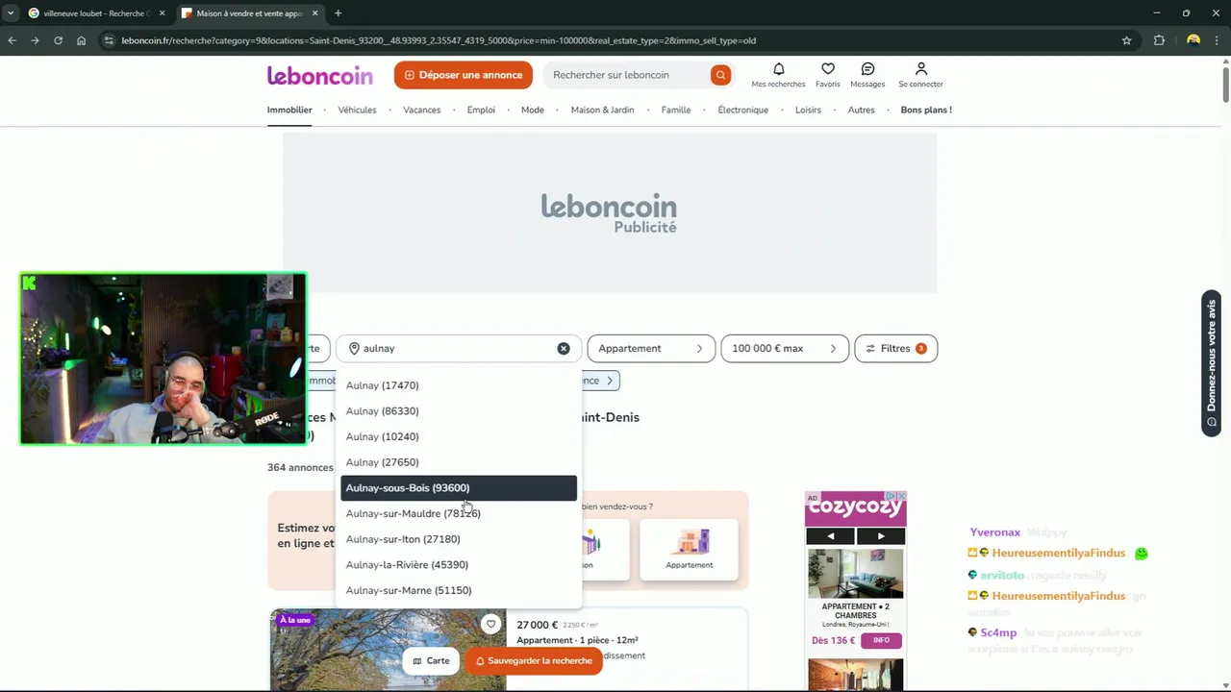Viewport: 1231px width, 692px height.
Task: Click Appartement card in estimate box
Action: pos(689,550)
